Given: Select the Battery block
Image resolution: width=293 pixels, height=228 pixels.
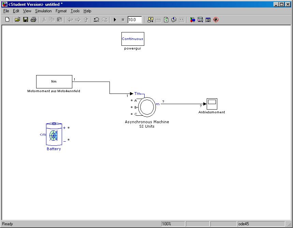Looking at the screenshot, I should tap(54, 135).
